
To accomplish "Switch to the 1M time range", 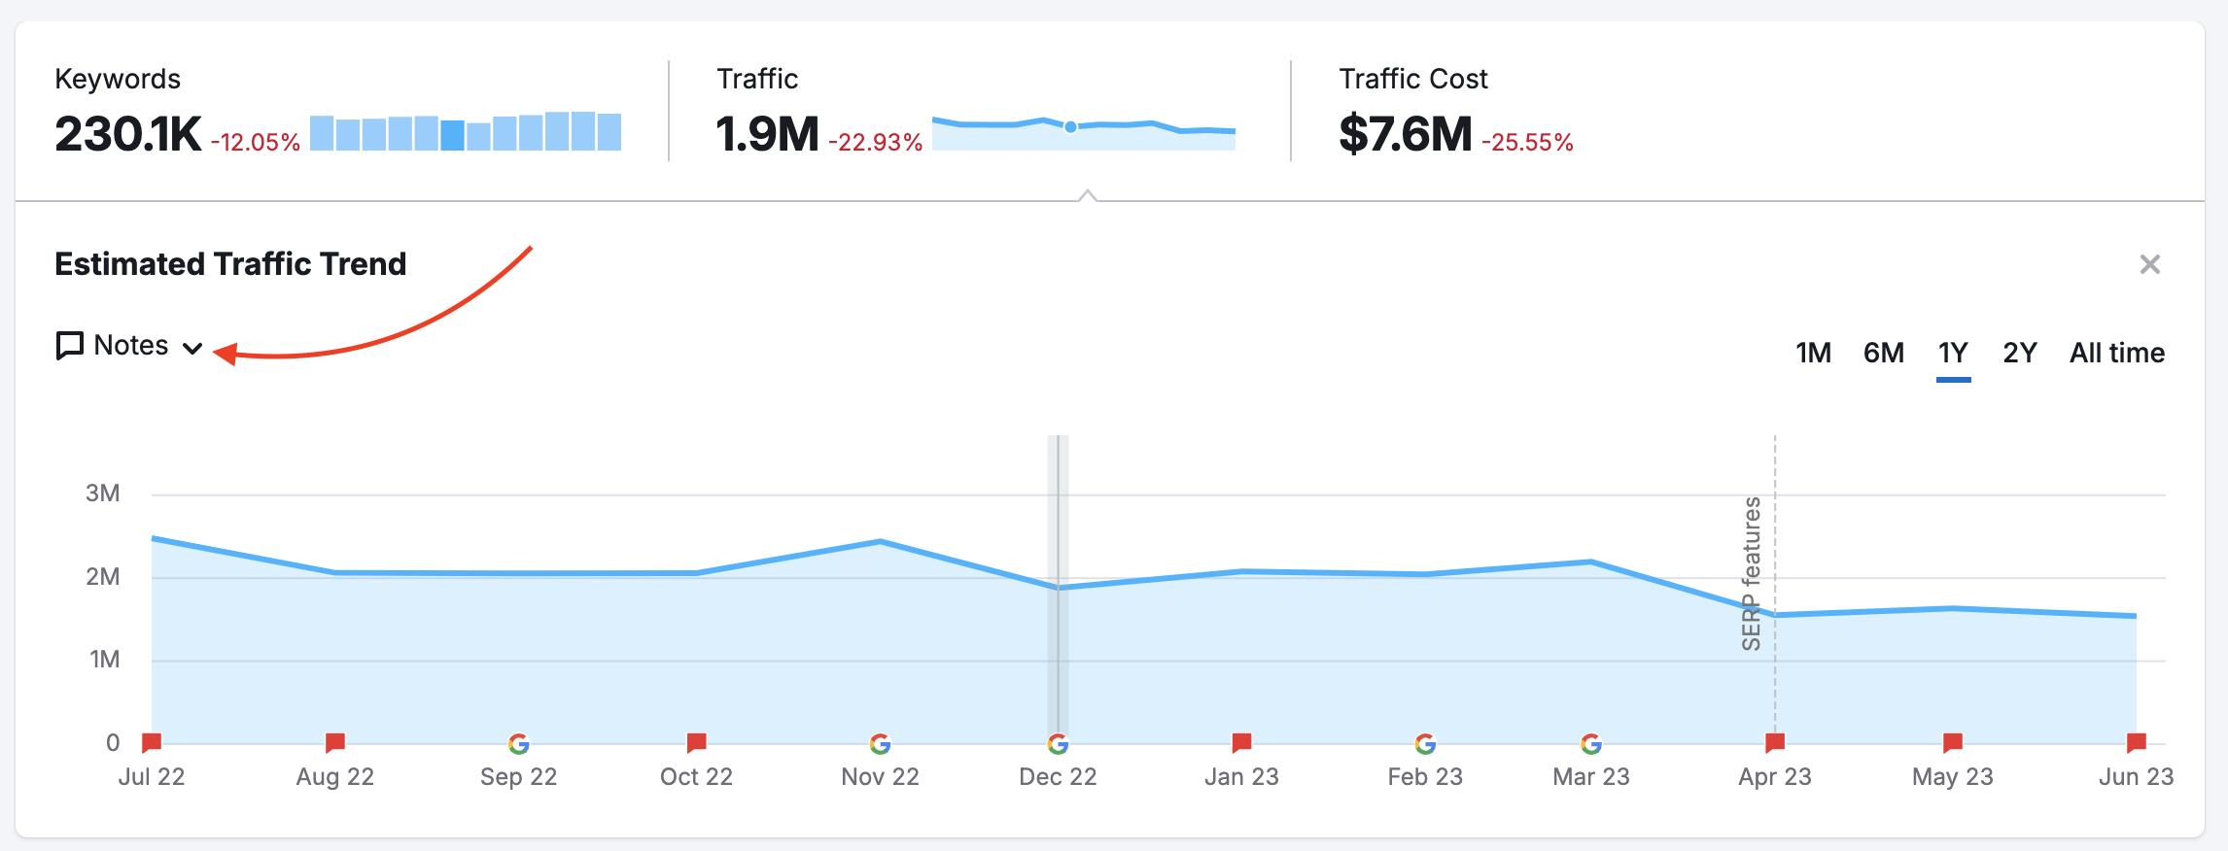I will pyautogui.click(x=1813, y=353).
